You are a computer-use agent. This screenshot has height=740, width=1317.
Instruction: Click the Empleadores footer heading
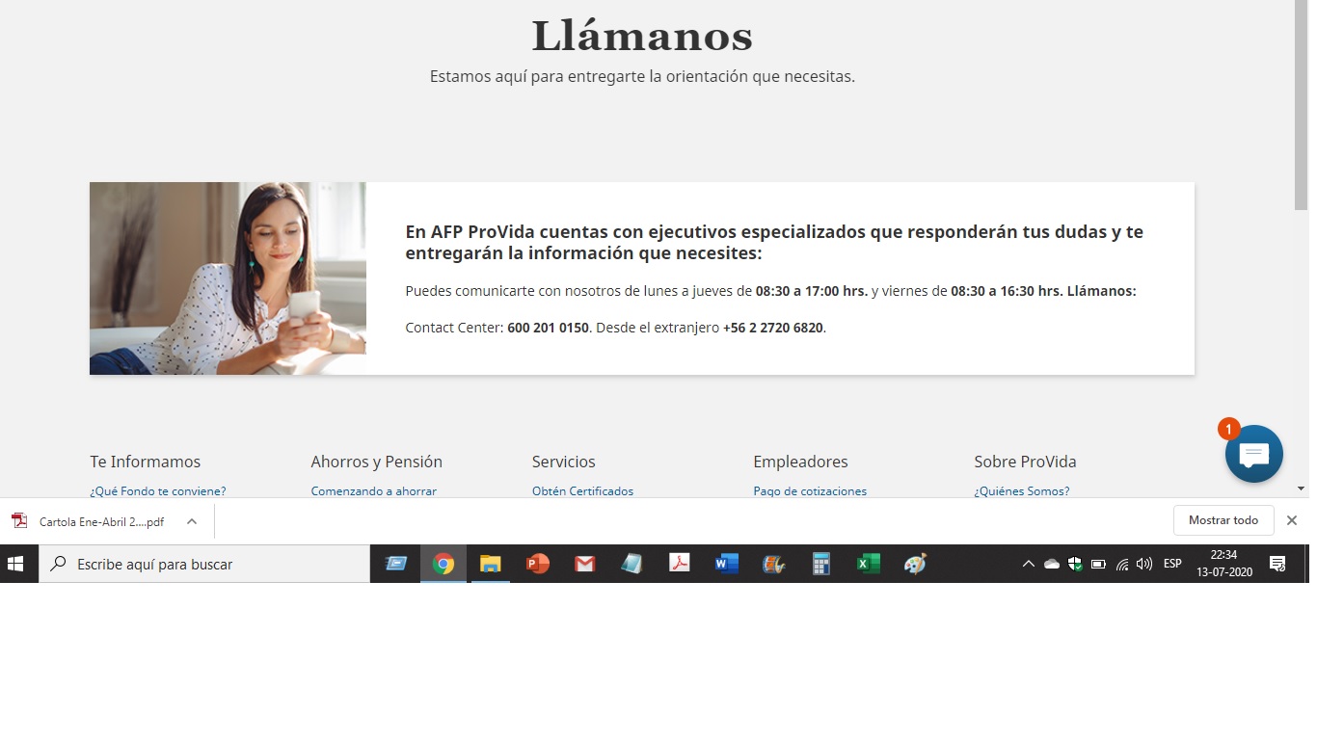(800, 462)
